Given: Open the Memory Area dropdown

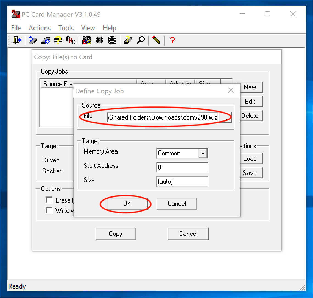Looking at the screenshot, I should [203, 153].
